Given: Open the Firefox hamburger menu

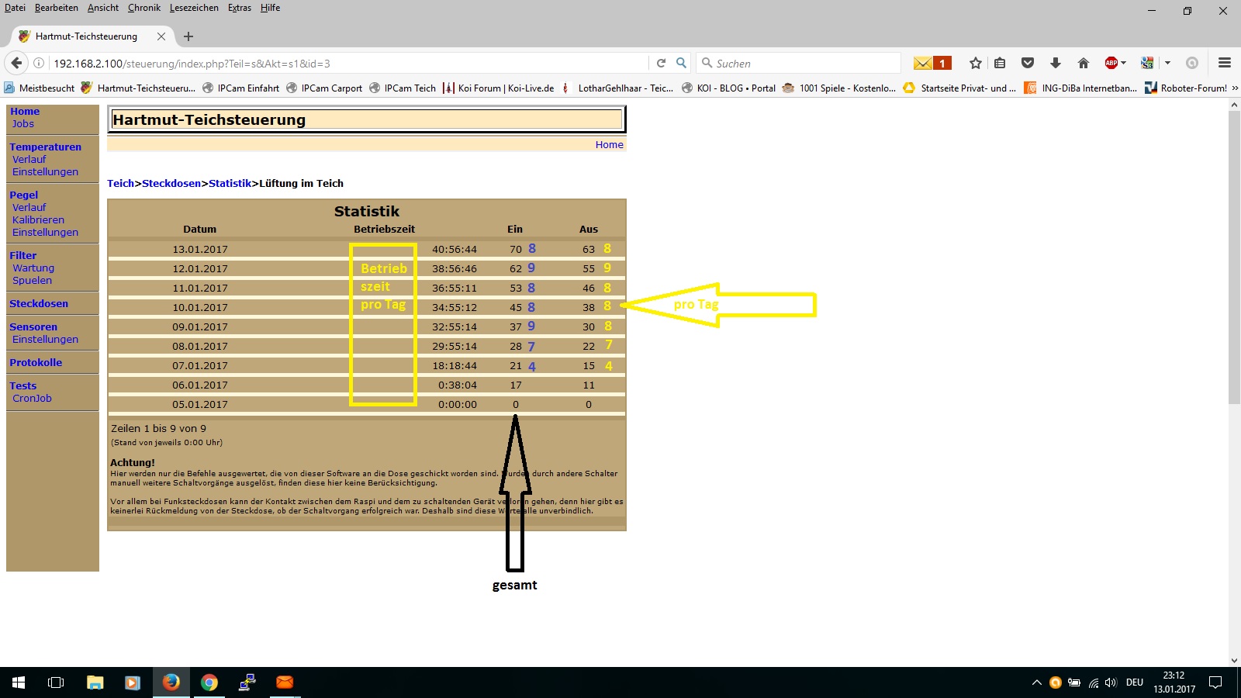Looking at the screenshot, I should pos(1225,63).
